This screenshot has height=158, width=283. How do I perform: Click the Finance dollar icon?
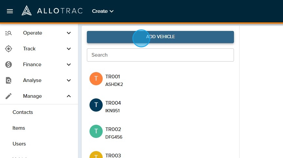9,65
